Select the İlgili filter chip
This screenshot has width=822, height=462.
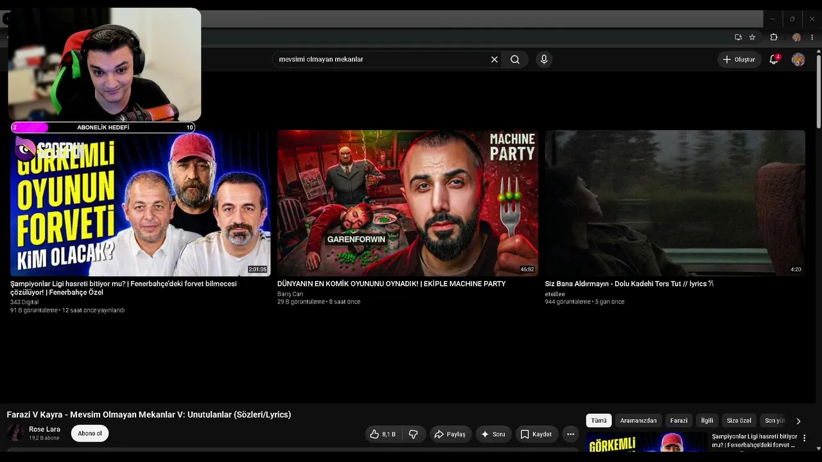[x=707, y=421]
